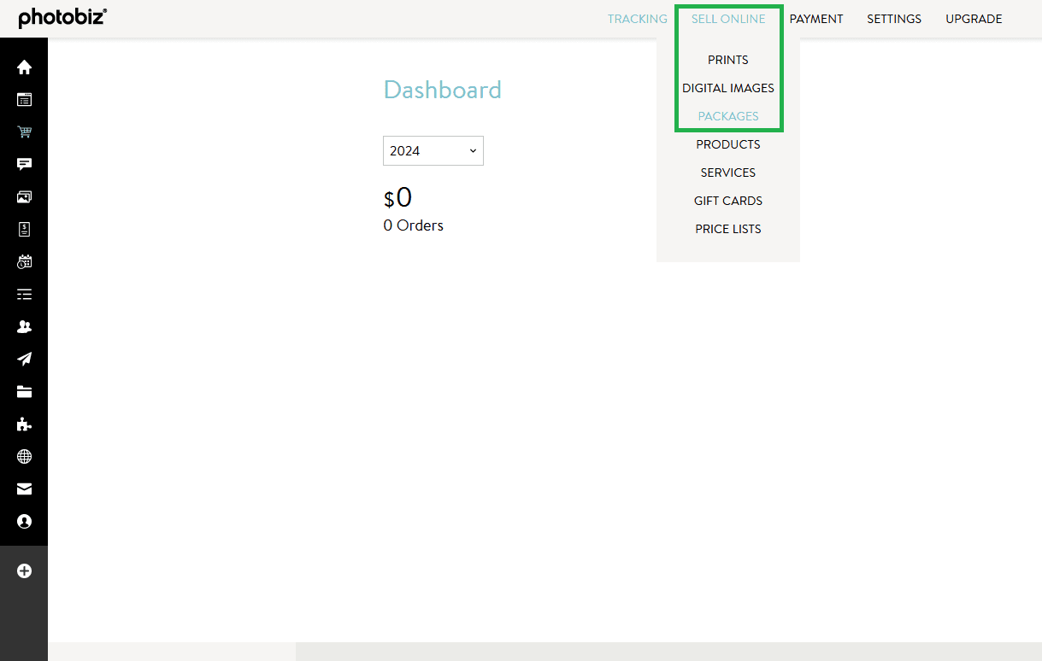1042x661 pixels.
Task: Click the paper plane icon in sidebar
Action: tap(24, 359)
